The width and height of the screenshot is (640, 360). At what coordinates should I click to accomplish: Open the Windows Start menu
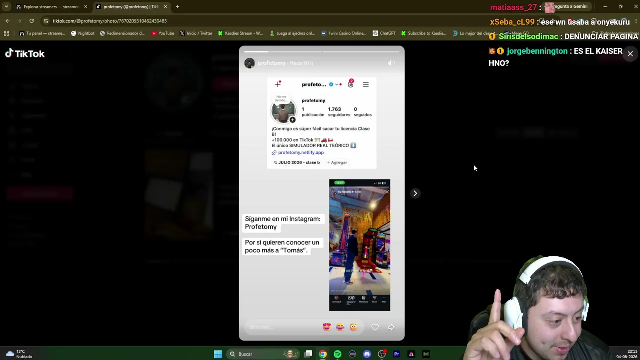[218, 354]
